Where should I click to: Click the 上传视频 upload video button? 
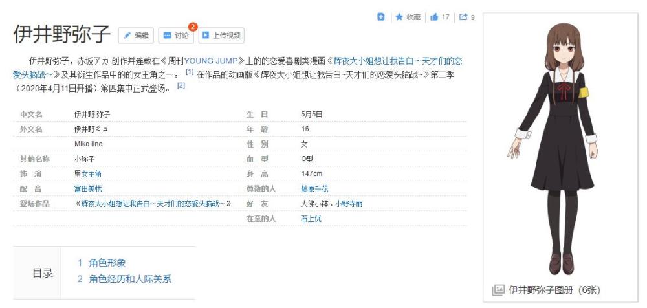coord(221,36)
